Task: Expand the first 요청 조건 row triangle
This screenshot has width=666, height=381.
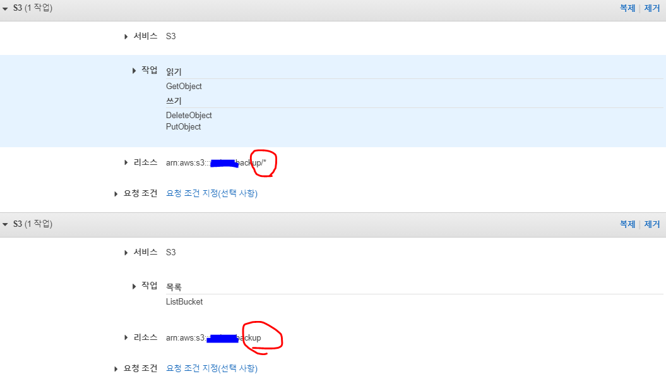Action: [116, 194]
